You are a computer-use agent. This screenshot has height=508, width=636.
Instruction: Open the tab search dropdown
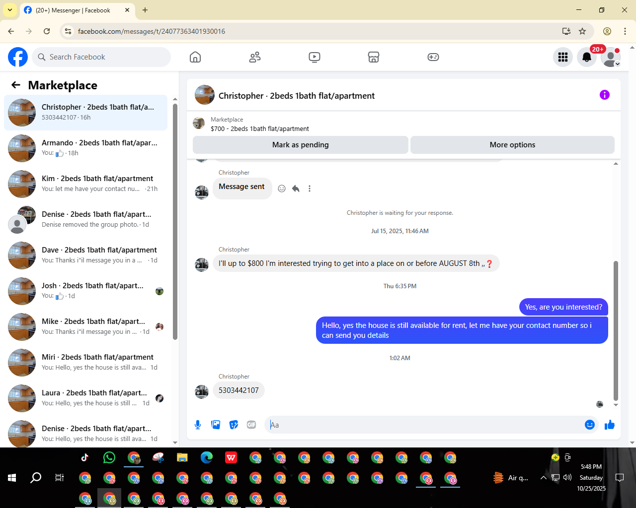(x=10, y=10)
